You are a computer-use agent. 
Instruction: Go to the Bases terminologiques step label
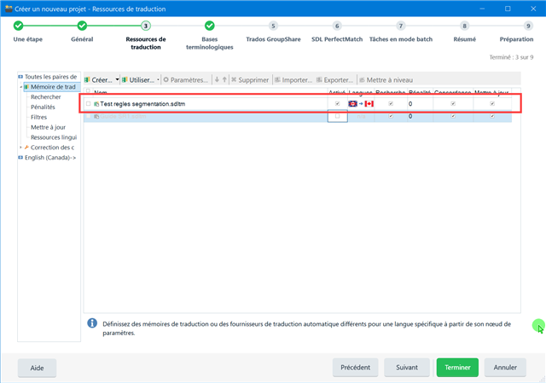pos(210,44)
